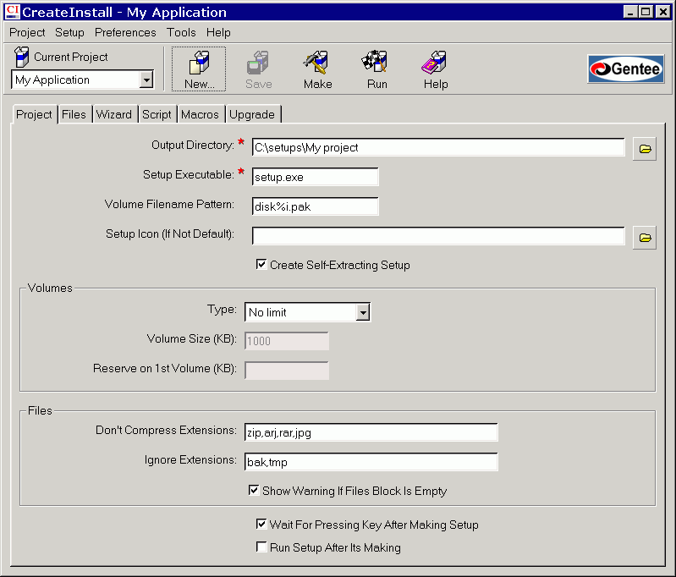Click the Reserve on 1st Volume field
Viewport: 676px width, 577px height.
tap(287, 371)
